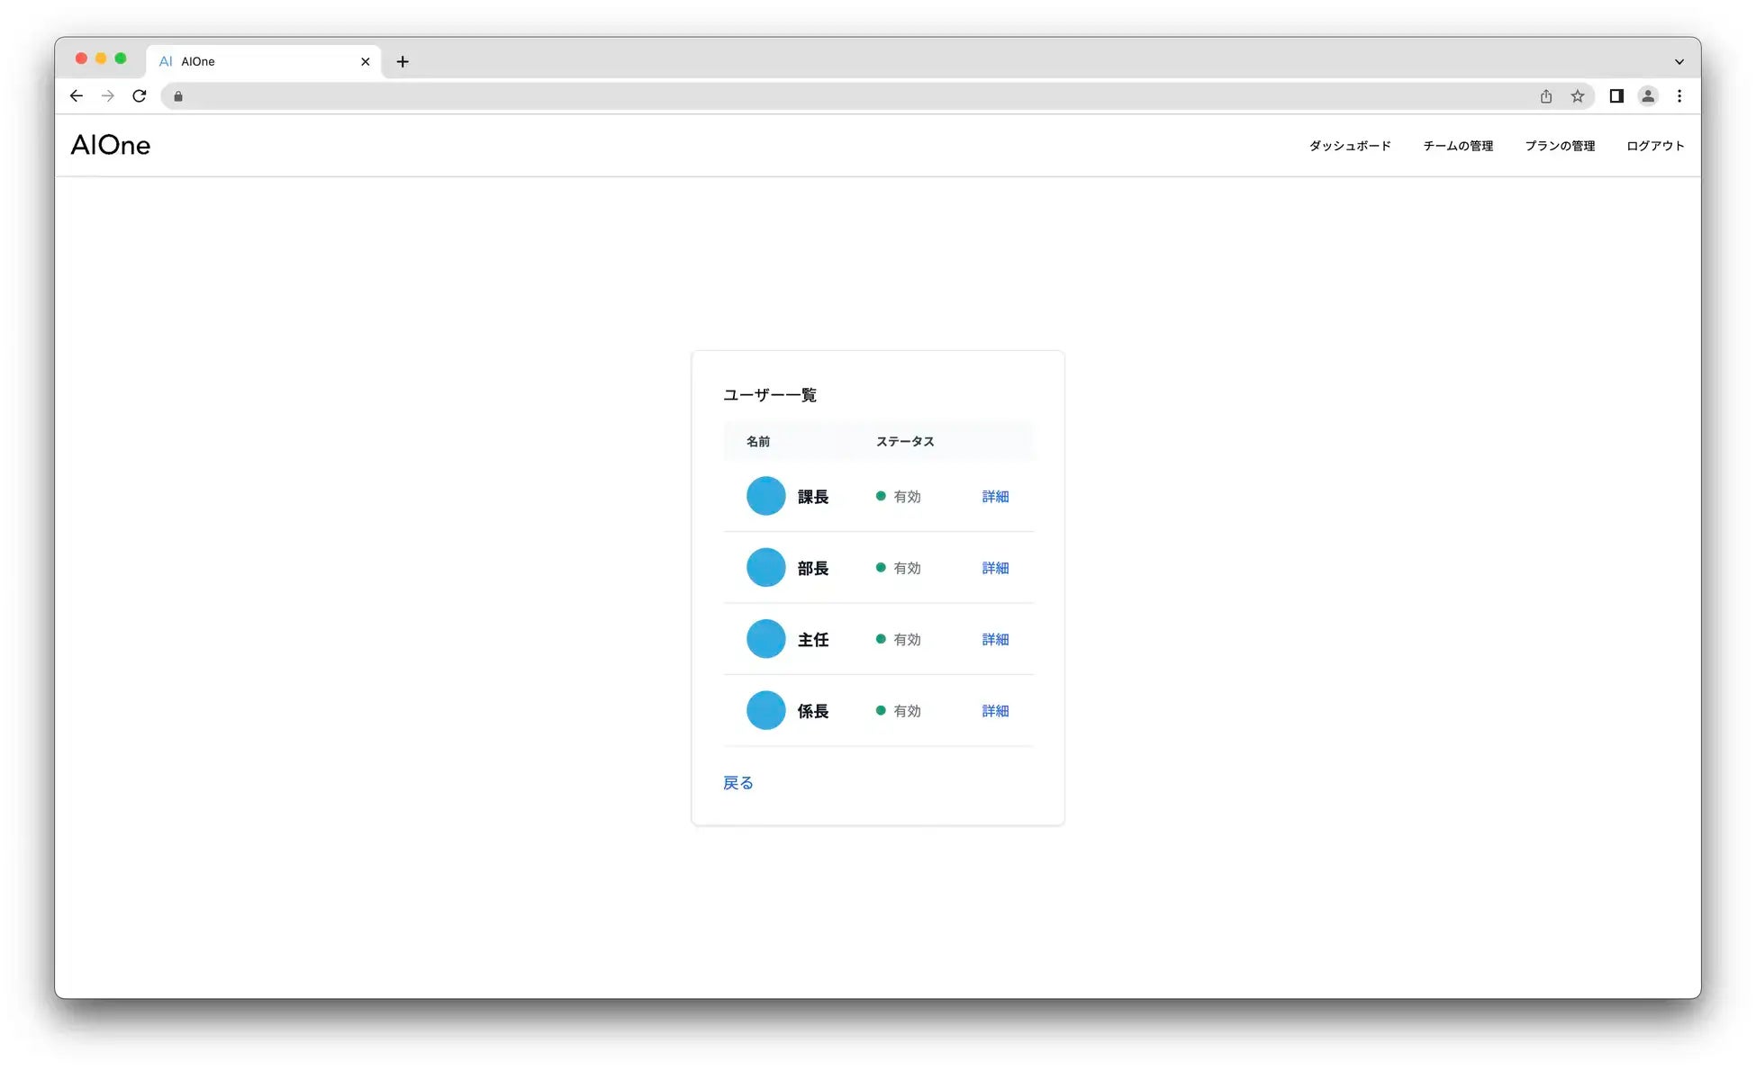Open 詳細 link for 部長
This screenshot has height=1071, width=1756.
[x=994, y=568]
